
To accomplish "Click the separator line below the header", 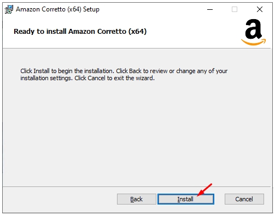I will [137, 49].
